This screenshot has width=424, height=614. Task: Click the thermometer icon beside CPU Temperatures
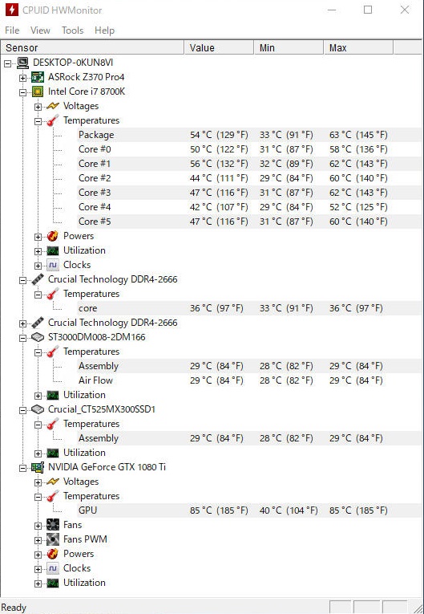(52, 120)
